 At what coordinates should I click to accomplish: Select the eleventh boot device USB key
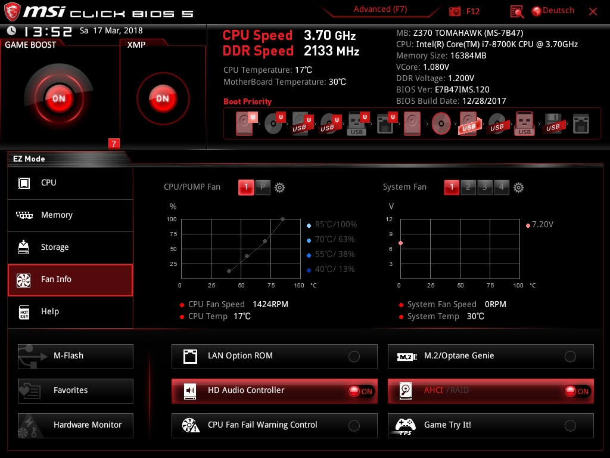525,124
